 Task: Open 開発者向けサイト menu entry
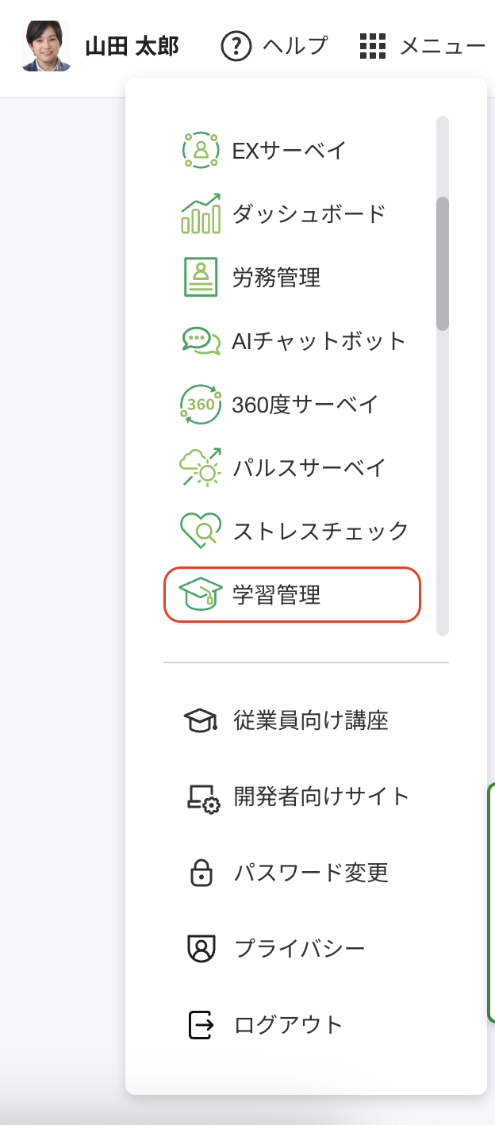click(x=321, y=796)
